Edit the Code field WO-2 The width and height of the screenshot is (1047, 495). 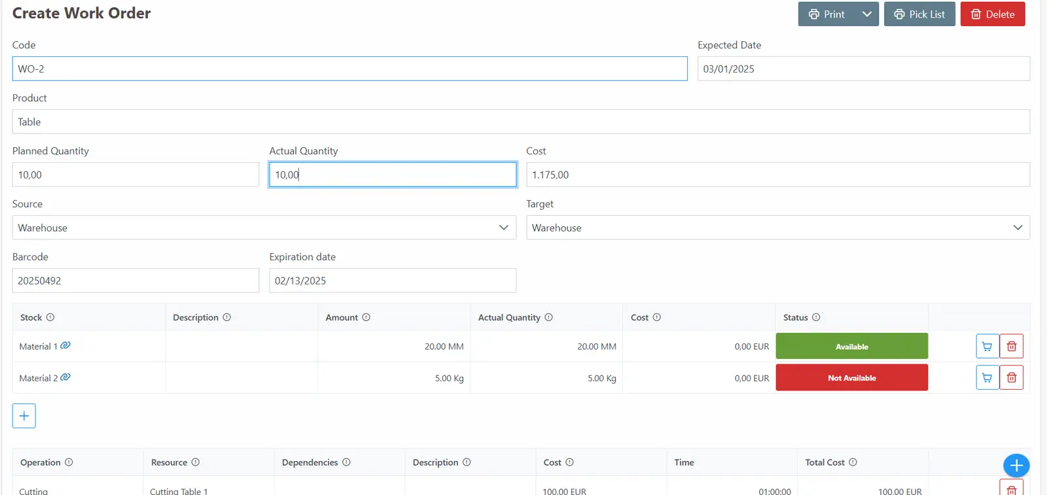350,69
